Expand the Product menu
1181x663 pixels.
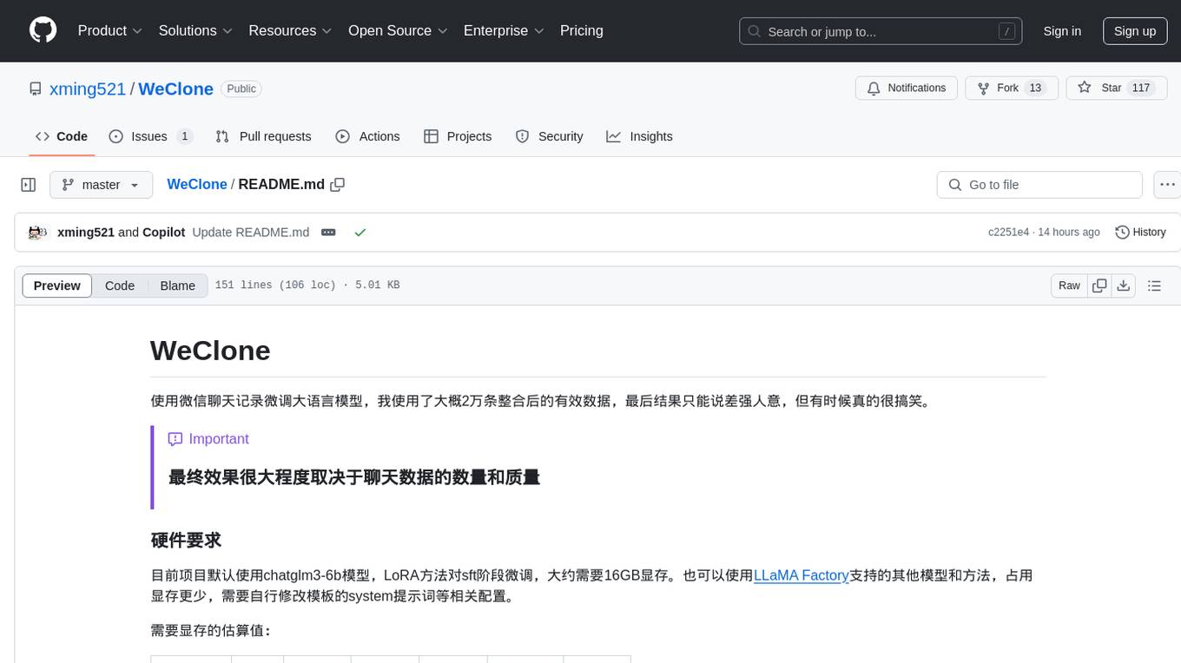110,30
